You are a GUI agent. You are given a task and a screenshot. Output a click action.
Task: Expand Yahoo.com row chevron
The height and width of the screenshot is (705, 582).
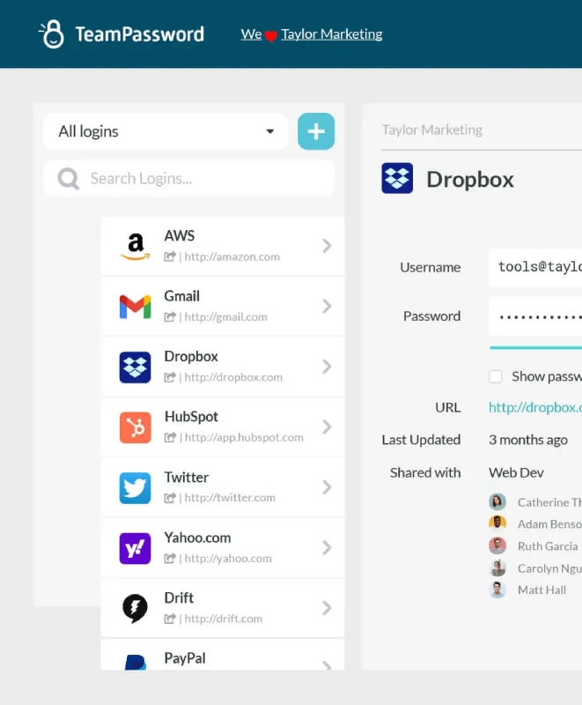pyautogui.click(x=327, y=547)
